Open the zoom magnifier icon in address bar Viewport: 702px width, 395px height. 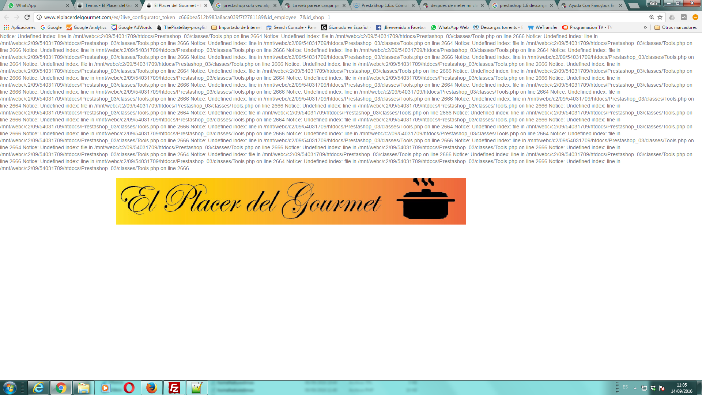[x=652, y=17]
